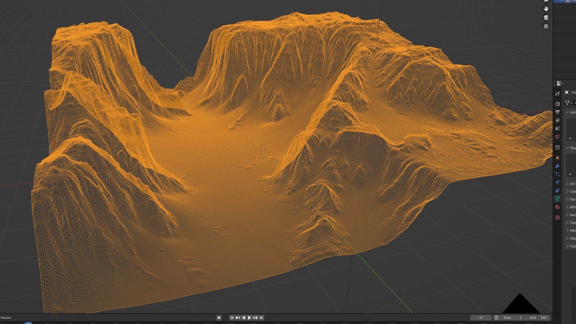Click the Marker menu in timeline
This screenshot has width=576, height=324.
(x=6, y=318)
